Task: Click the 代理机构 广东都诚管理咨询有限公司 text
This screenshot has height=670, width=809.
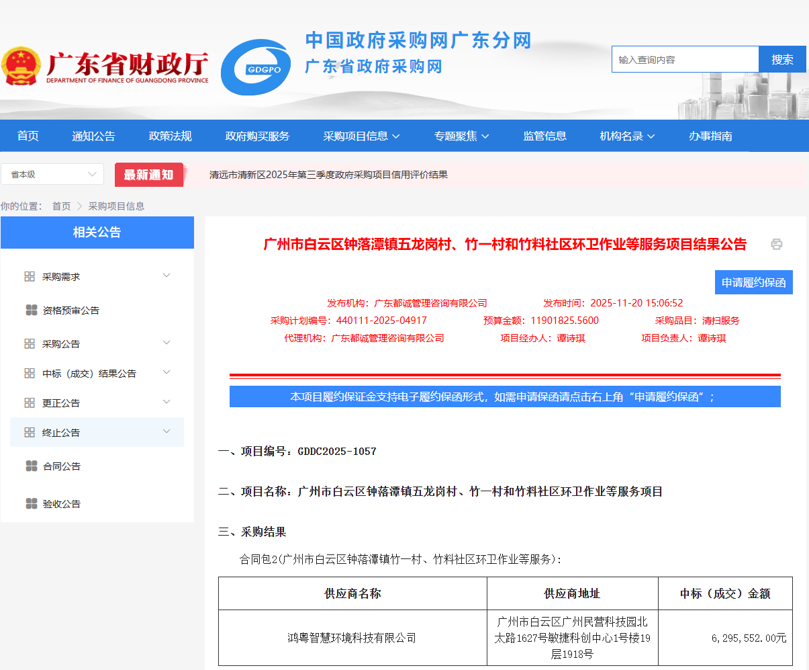Action: [364, 338]
